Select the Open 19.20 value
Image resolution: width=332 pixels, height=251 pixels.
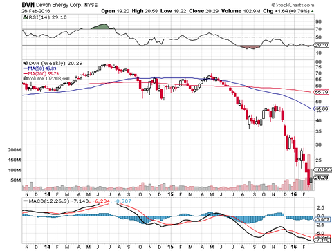click(116, 11)
